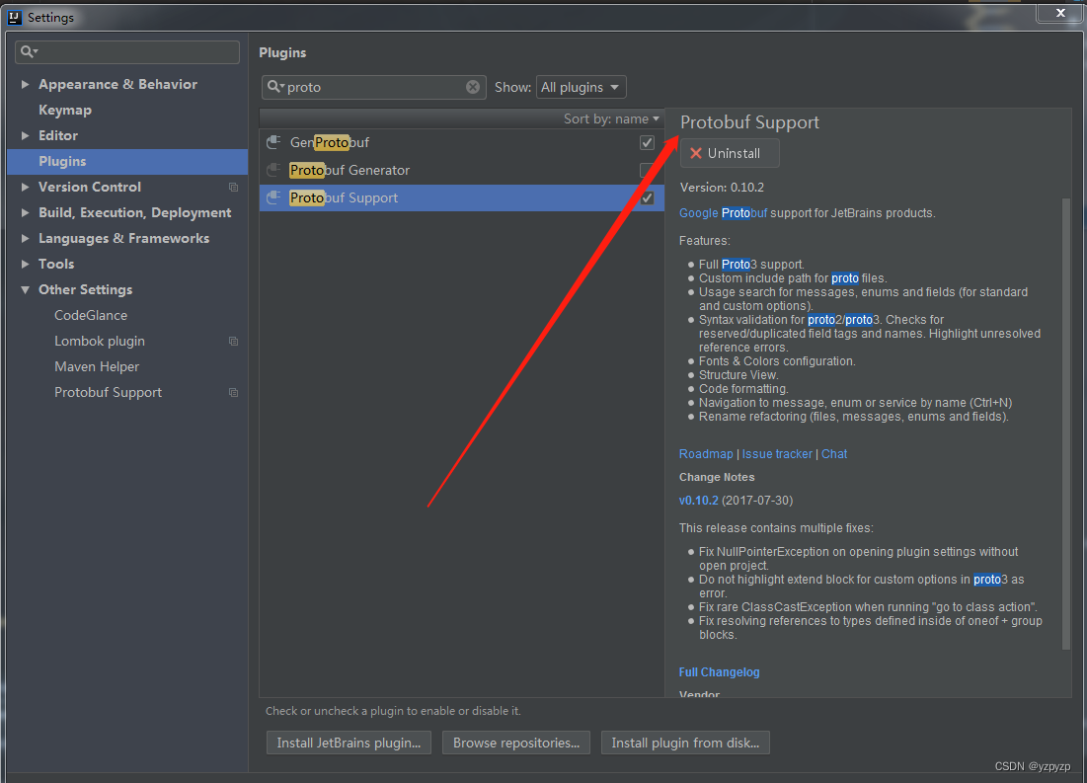Click Install plugin from disk button
Screen dimensions: 1087x783
coord(685,743)
